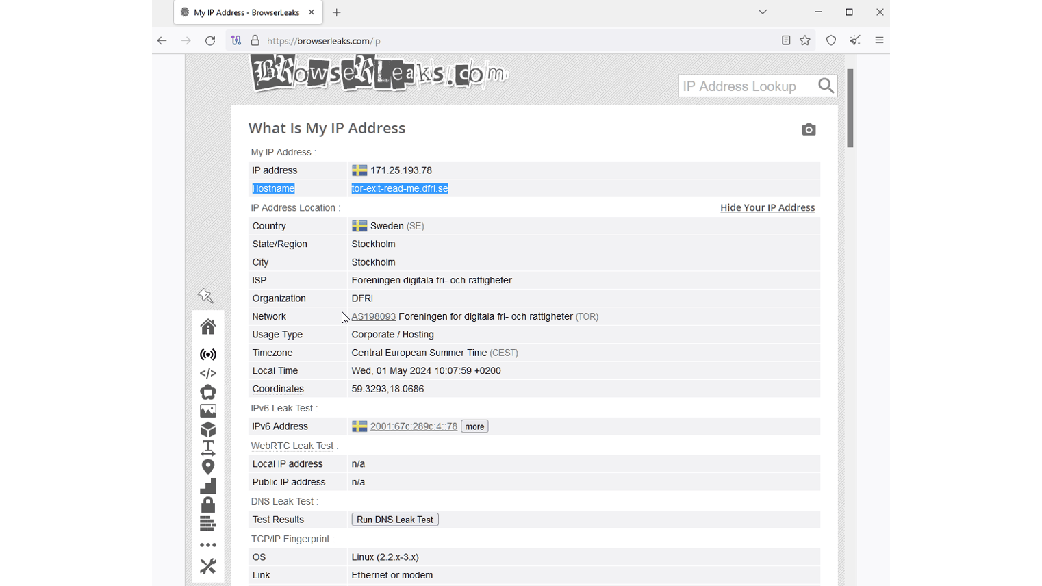Open the staircase-shaped sidebar icon
This screenshot has width=1042, height=586.
pos(208,485)
